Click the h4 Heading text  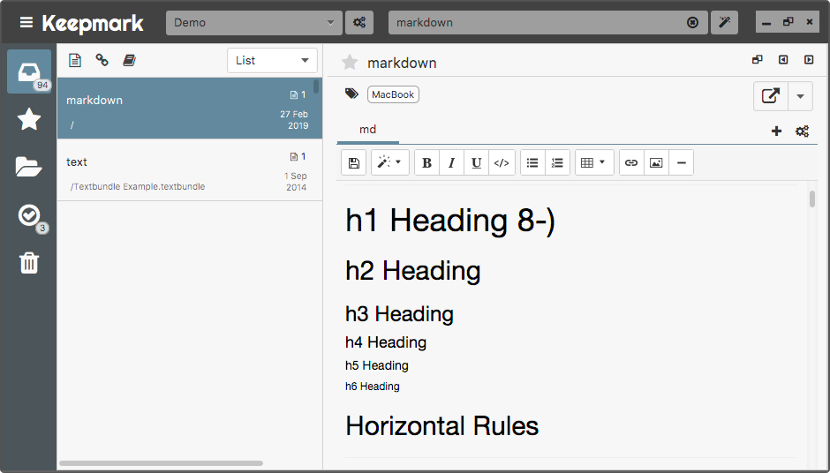tap(386, 342)
